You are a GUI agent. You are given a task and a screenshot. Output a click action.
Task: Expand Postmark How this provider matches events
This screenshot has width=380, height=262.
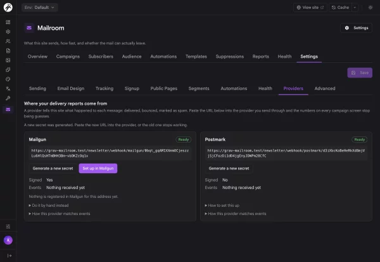point(236,214)
